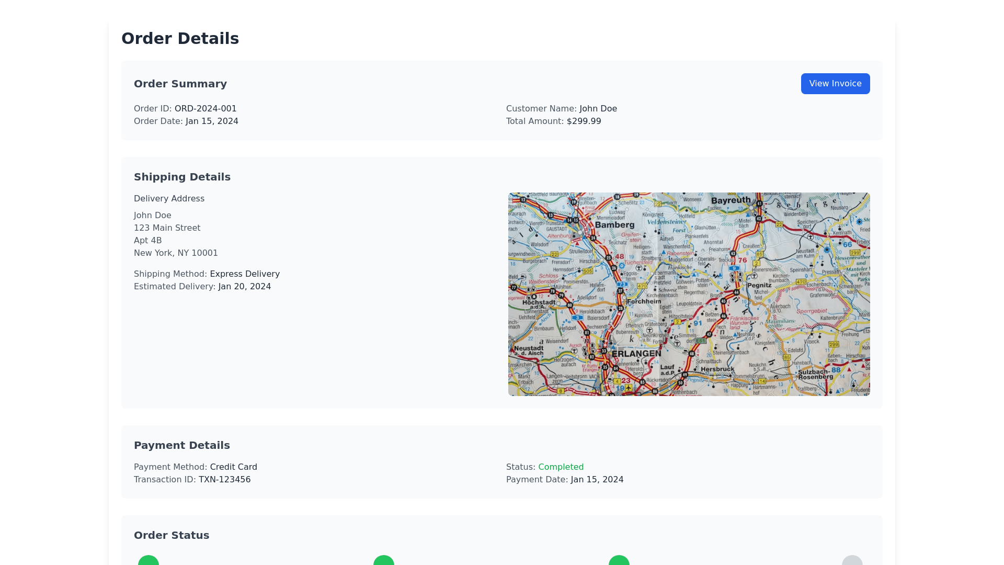Open the invoice with View Invoice
This screenshot has height=565, width=1004.
click(835, 84)
